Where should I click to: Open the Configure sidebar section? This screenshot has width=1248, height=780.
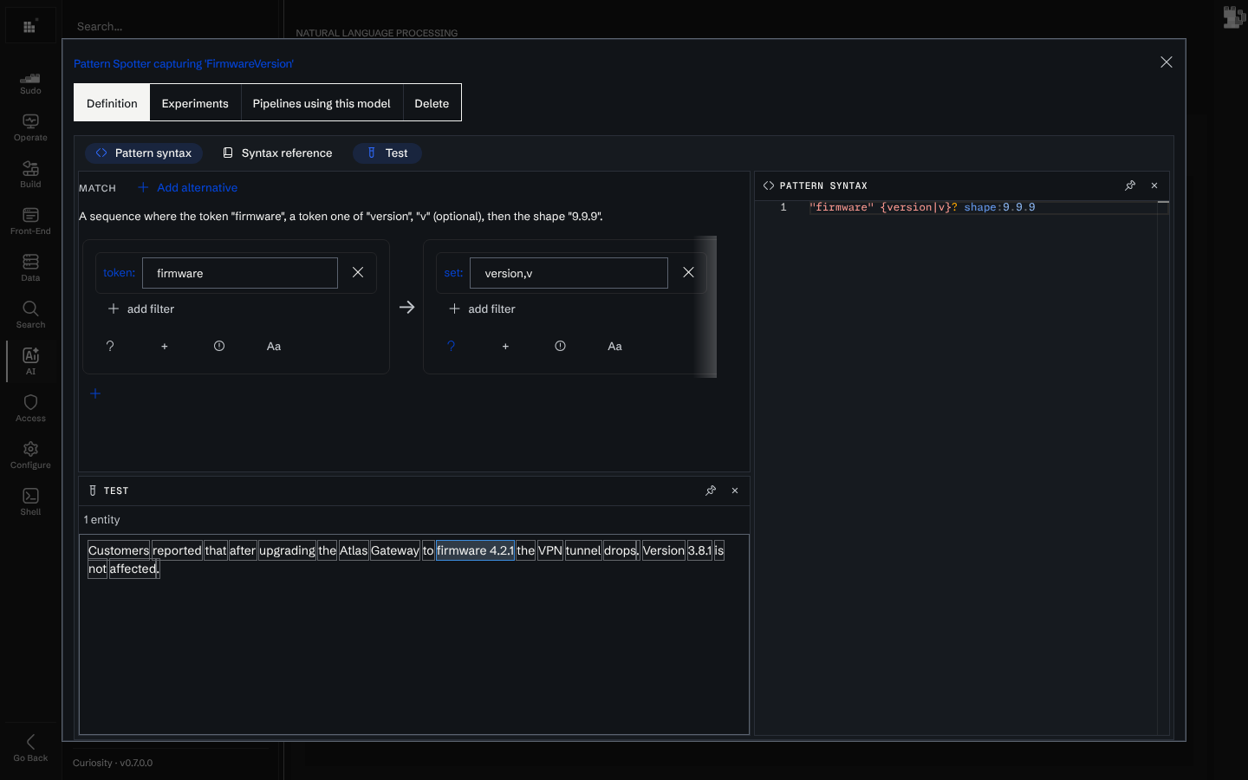(x=30, y=456)
